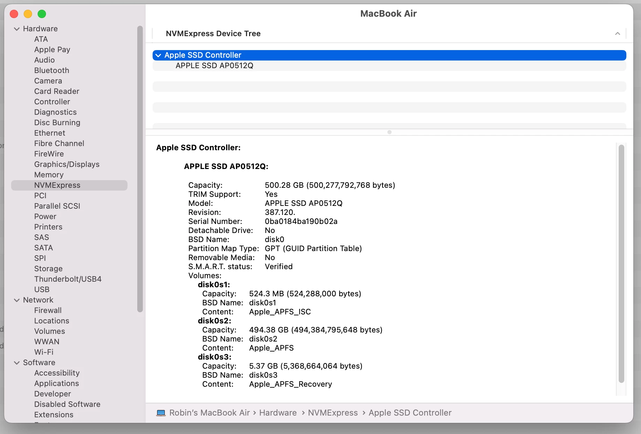Click the disk0s2 volume heading
The width and height of the screenshot is (641, 434).
[214, 321]
